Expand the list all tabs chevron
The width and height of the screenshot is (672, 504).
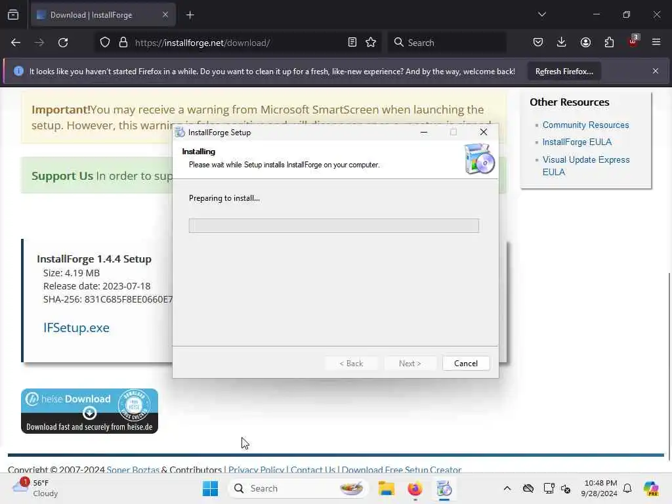[x=542, y=14]
